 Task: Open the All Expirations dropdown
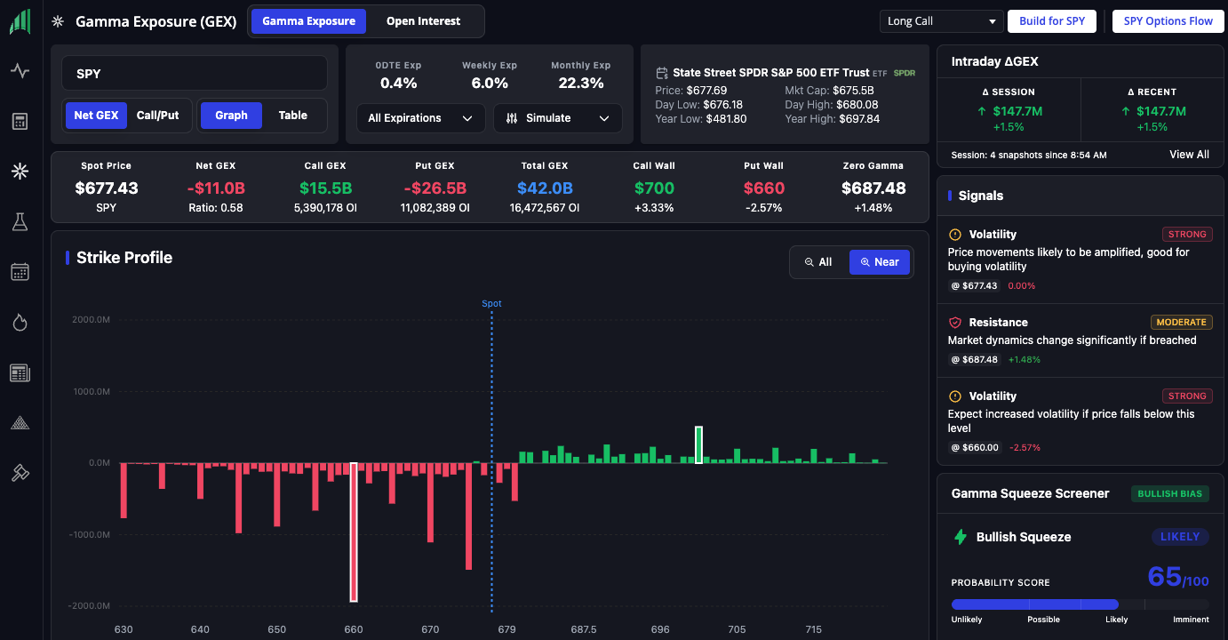pyautogui.click(x=420, y=117)
